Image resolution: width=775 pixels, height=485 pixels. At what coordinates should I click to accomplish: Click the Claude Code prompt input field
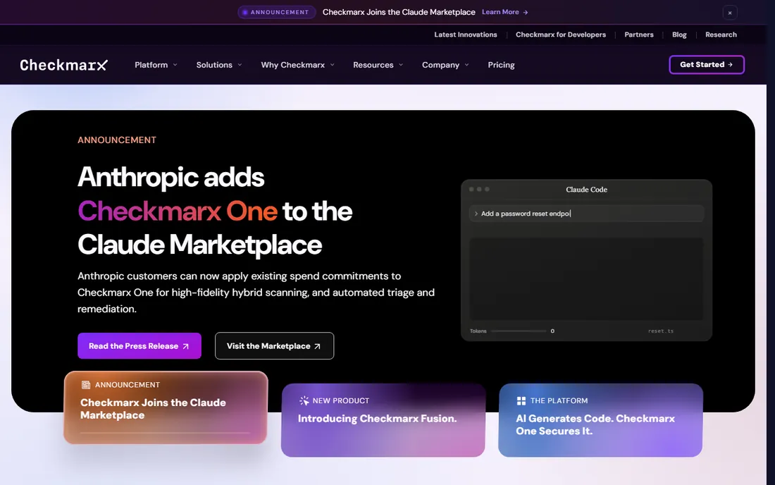coord(586,214)
